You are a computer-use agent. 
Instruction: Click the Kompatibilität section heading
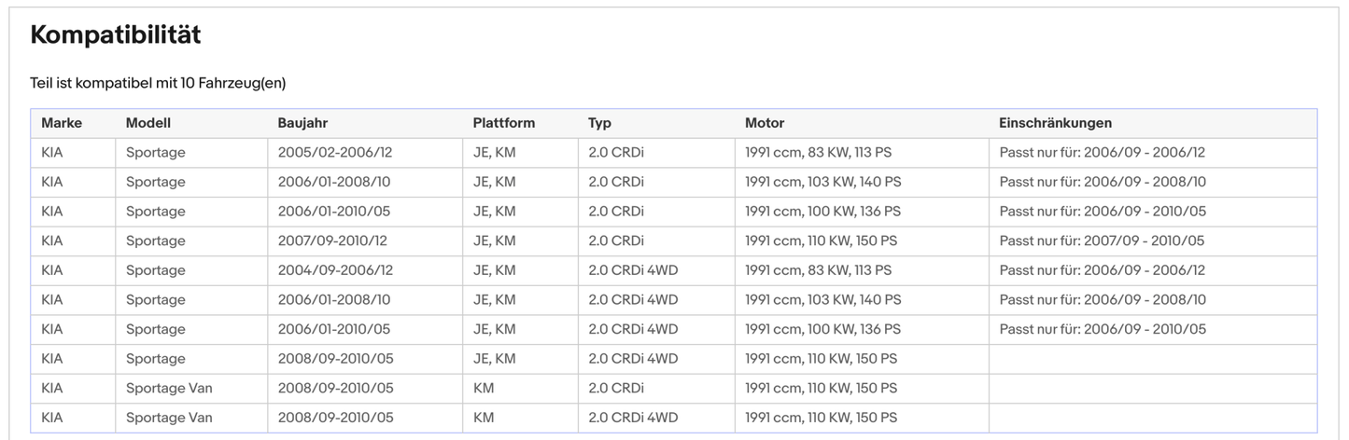(x=116, y=35)
